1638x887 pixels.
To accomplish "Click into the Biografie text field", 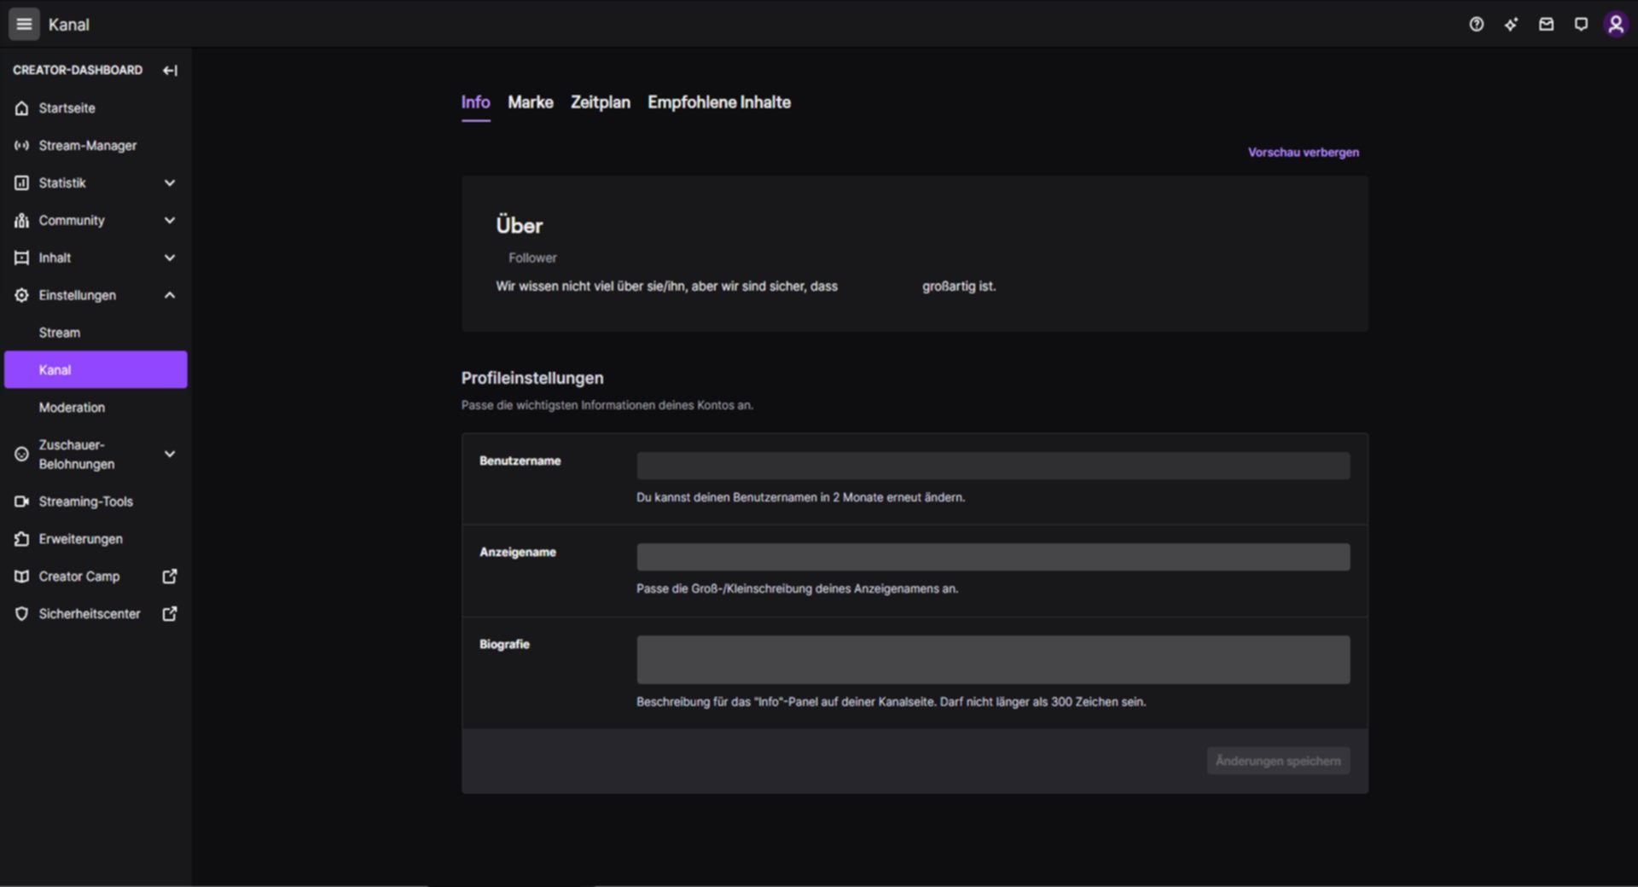I will [x=992, y=659].
